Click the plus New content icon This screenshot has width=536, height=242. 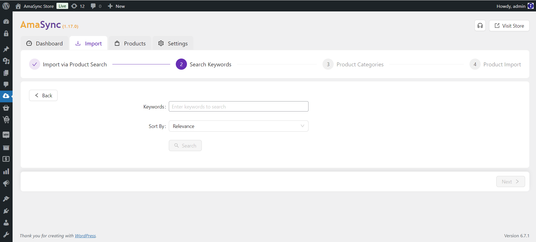click(x=110, y=6)
